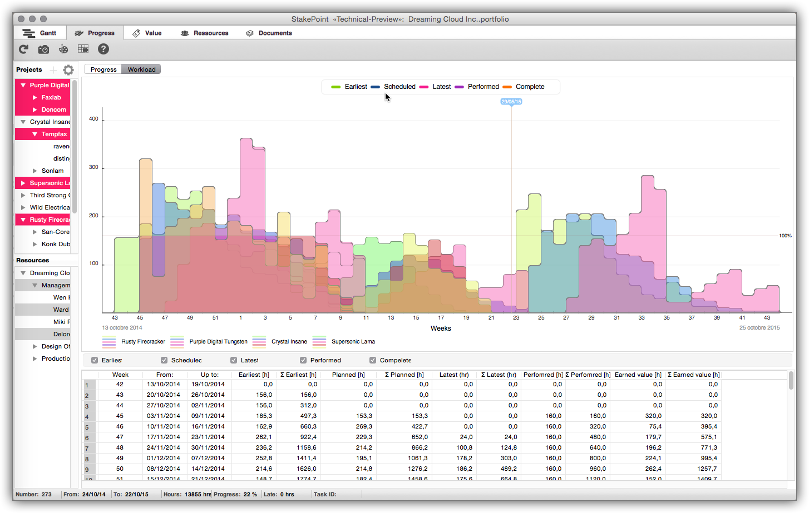This screenshot has height=513, width=809.
Task: Click the Latest (hr) column header
Action: pyautogui.click(x=454, y=375)
